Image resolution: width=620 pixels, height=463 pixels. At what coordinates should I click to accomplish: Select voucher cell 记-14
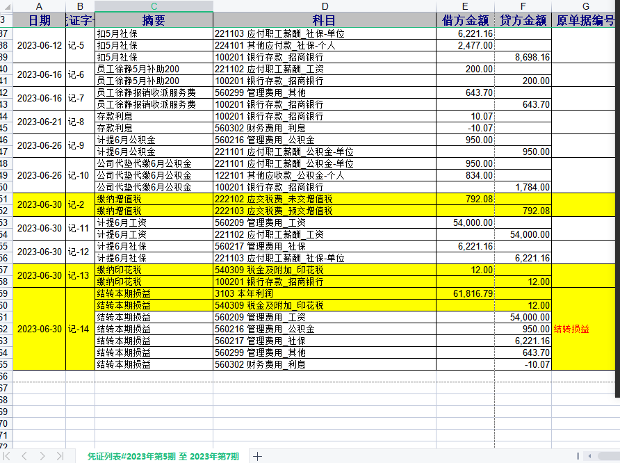[80, 329]
